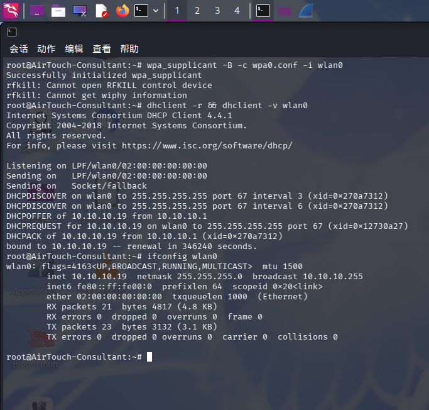Viewport: 429px width, 410px height.
Task: Switch to workspace 3
Action: [217, 11]
